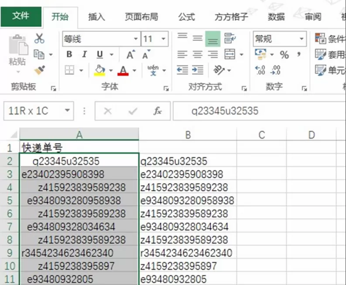
Task: Align text to middle vertically
Action: pyautogui.click(x=198, y=39)
